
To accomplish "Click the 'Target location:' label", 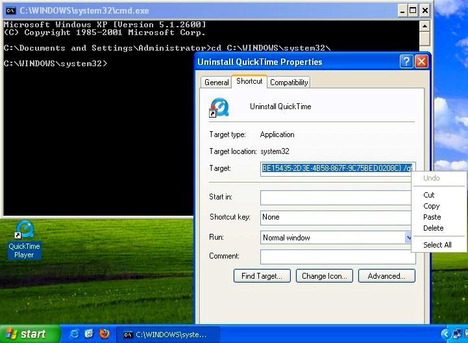I will coord(233,151).
